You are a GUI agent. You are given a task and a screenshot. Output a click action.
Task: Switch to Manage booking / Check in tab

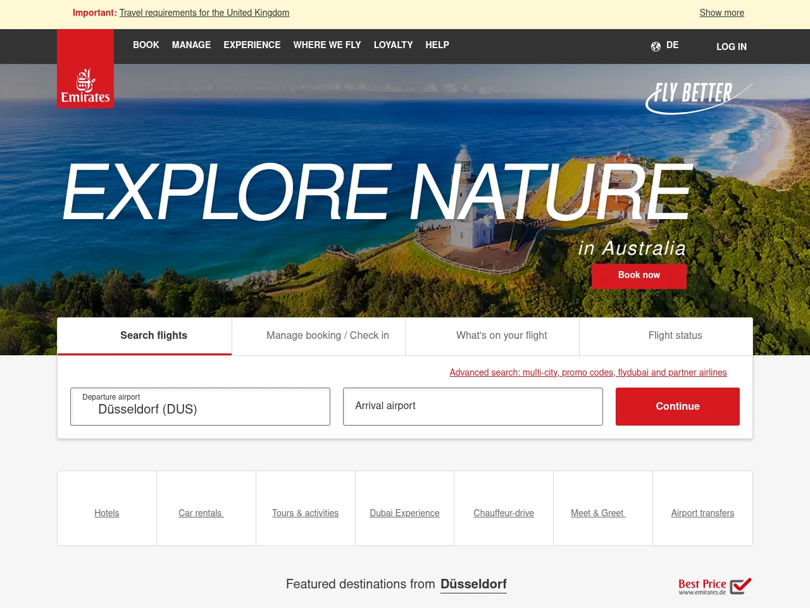[328, 336]
